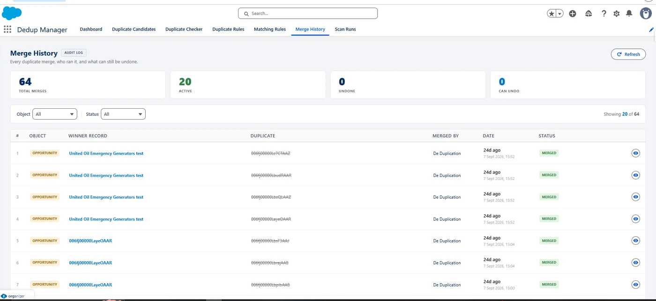Viewport: 656px width, 301px height.
Task: Click the Total Merges 64 card
Action: (88, 85)
